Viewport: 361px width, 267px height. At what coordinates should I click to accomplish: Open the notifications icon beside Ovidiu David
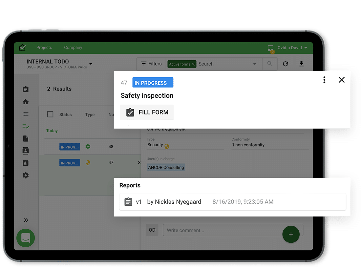[270, 48]
